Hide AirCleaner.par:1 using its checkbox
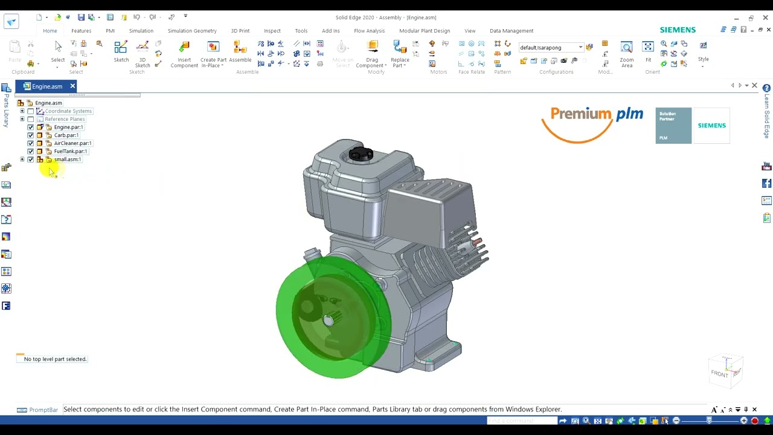This screenshot has height=435, width=773. [x=31, y=143]
